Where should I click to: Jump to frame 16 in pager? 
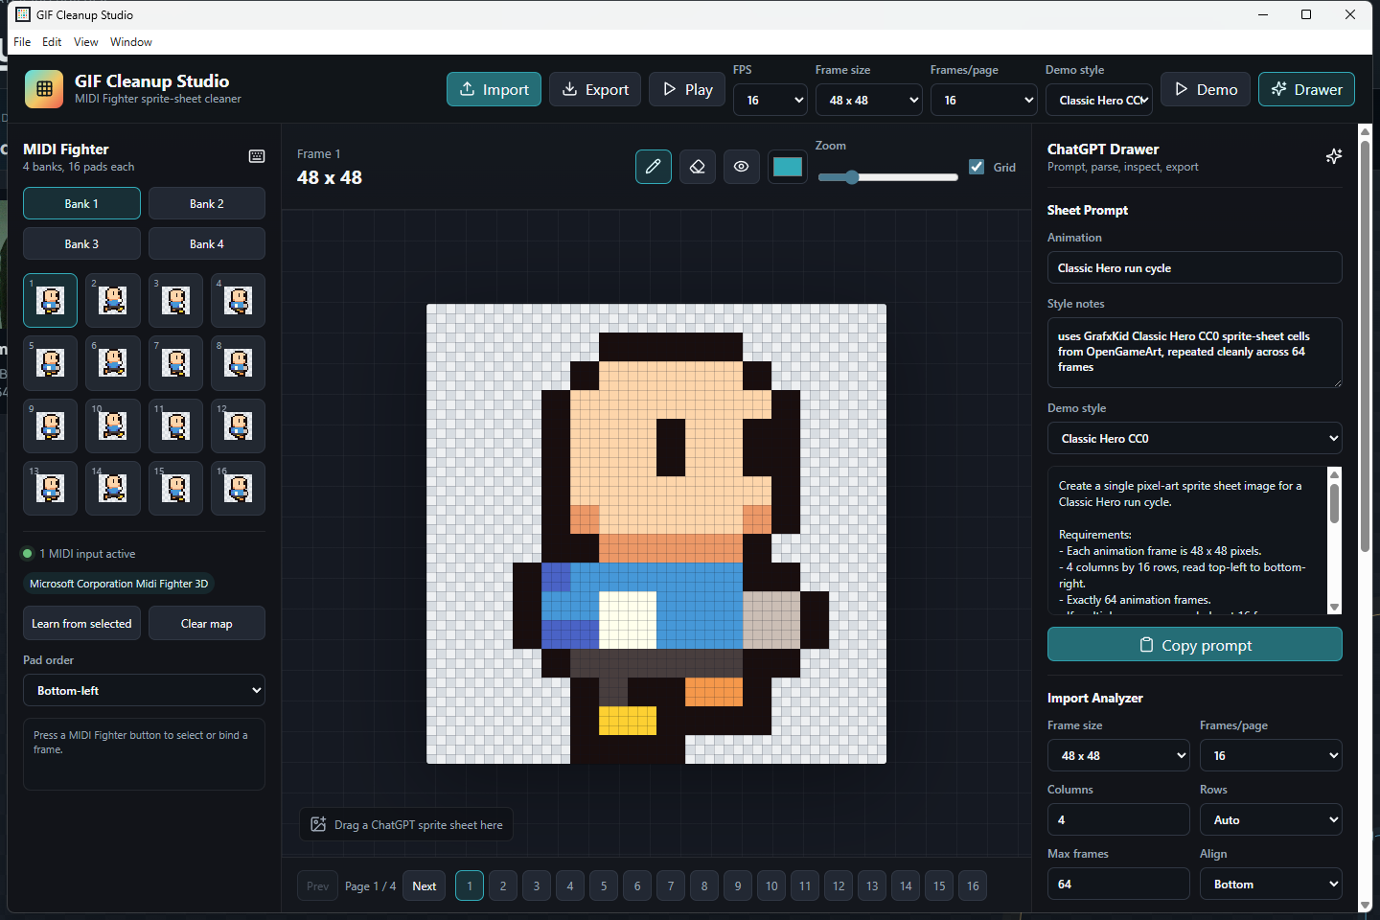(973, 886)
